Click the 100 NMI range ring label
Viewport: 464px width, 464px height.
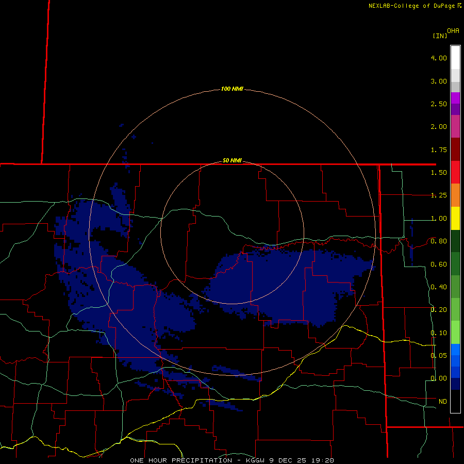click(x=232, y=89)
